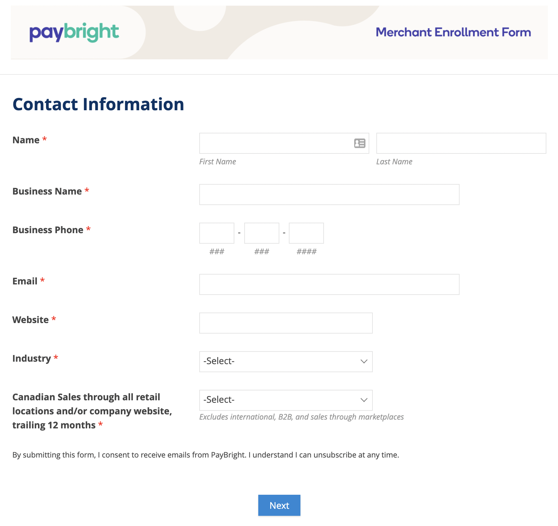Open the Industry select dropdown

click(x=286, y=362)
